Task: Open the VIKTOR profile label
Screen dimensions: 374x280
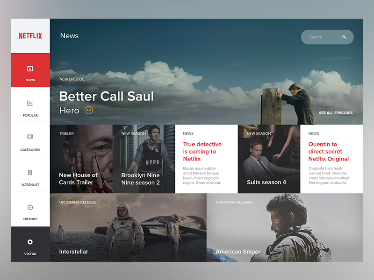Action: [x=30, y=254]
